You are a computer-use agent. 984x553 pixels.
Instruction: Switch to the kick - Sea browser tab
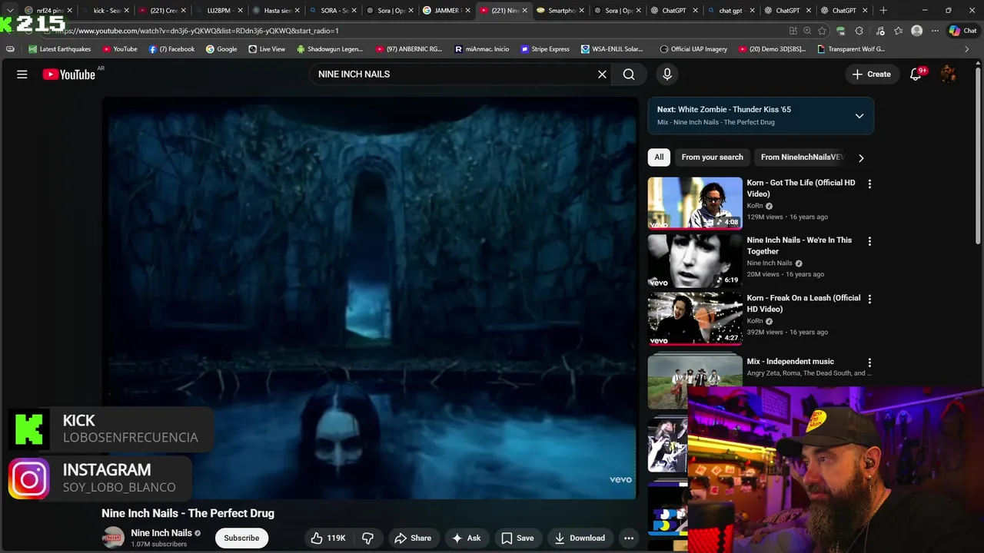coord(105,11)
